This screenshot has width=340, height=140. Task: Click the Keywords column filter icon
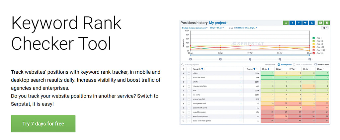pyautogui.click(x=202, y=69)
